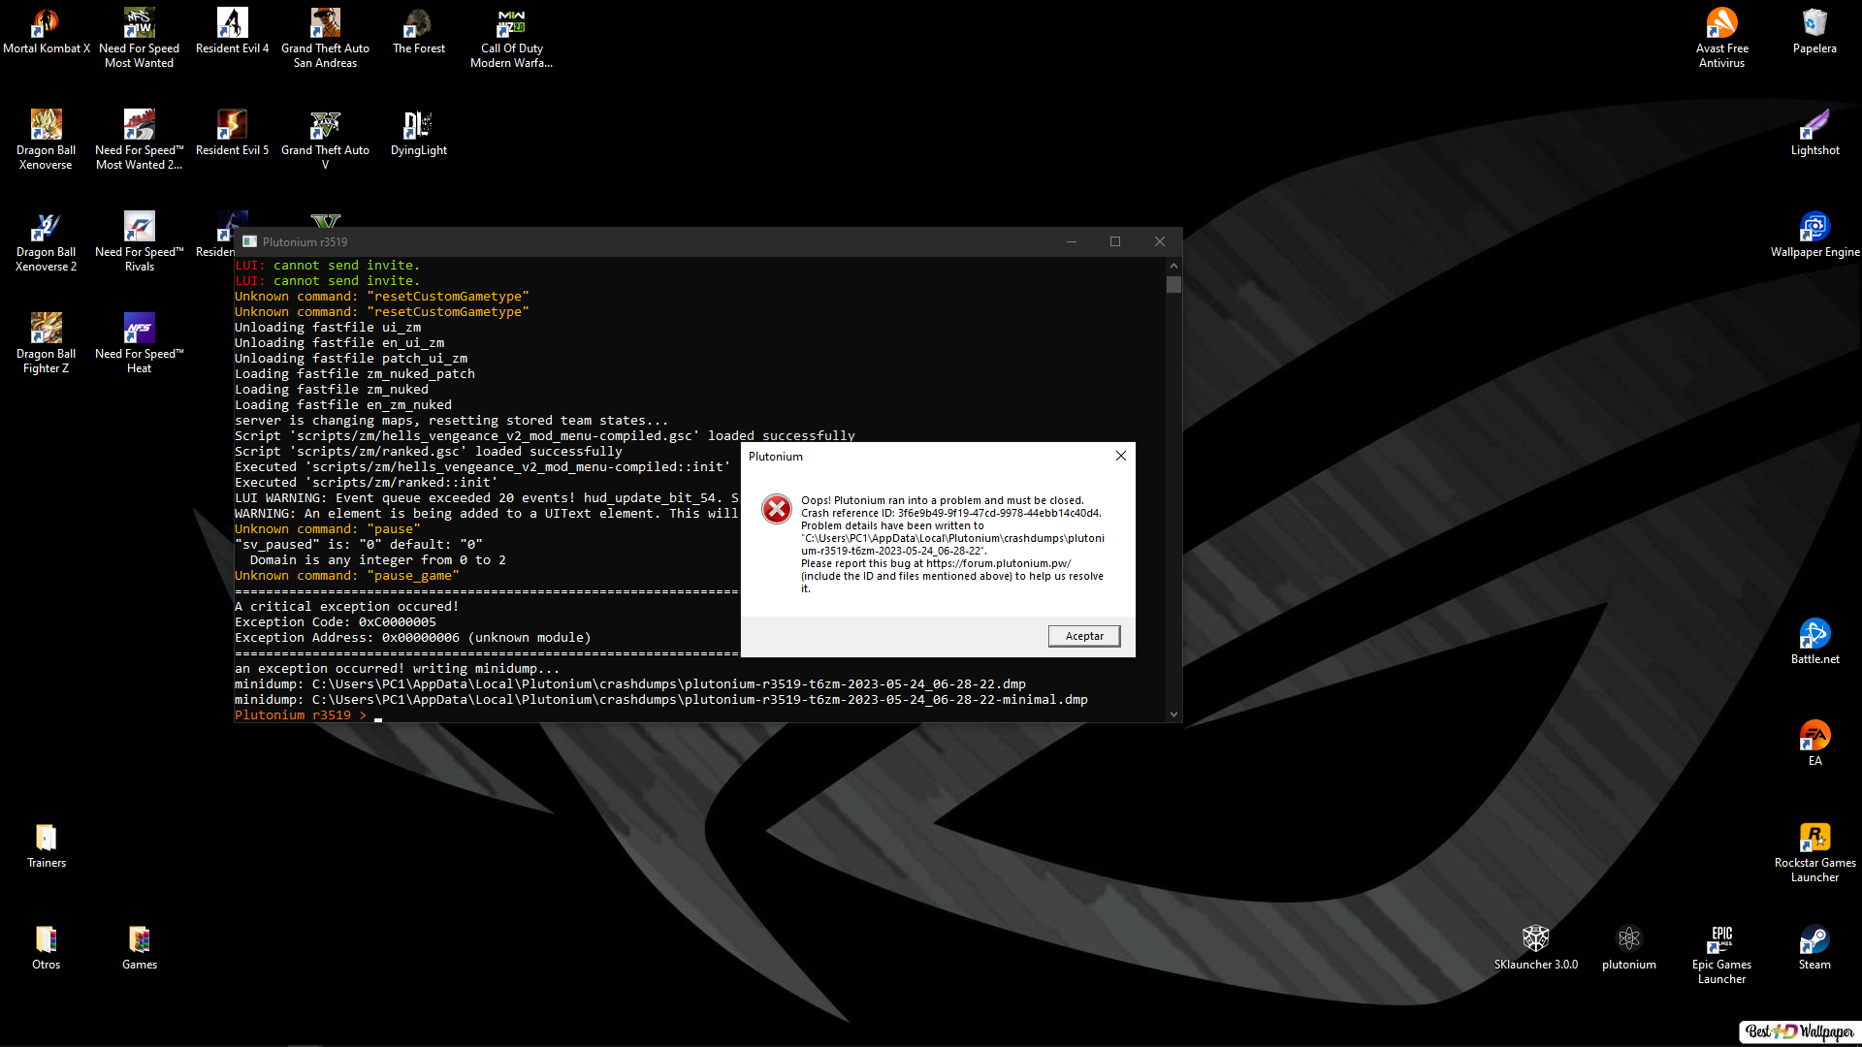
Task: Select the Need For Speed Heat icon
Action: tap(139, 343)
